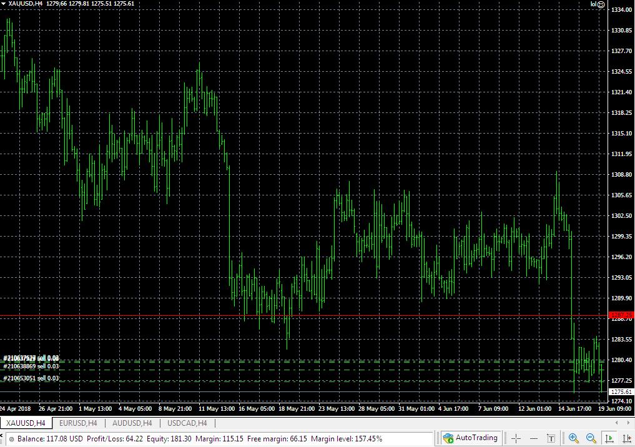Select the text label tool
This screenshot has width=635, height=447.
click(x=551, y=438)
